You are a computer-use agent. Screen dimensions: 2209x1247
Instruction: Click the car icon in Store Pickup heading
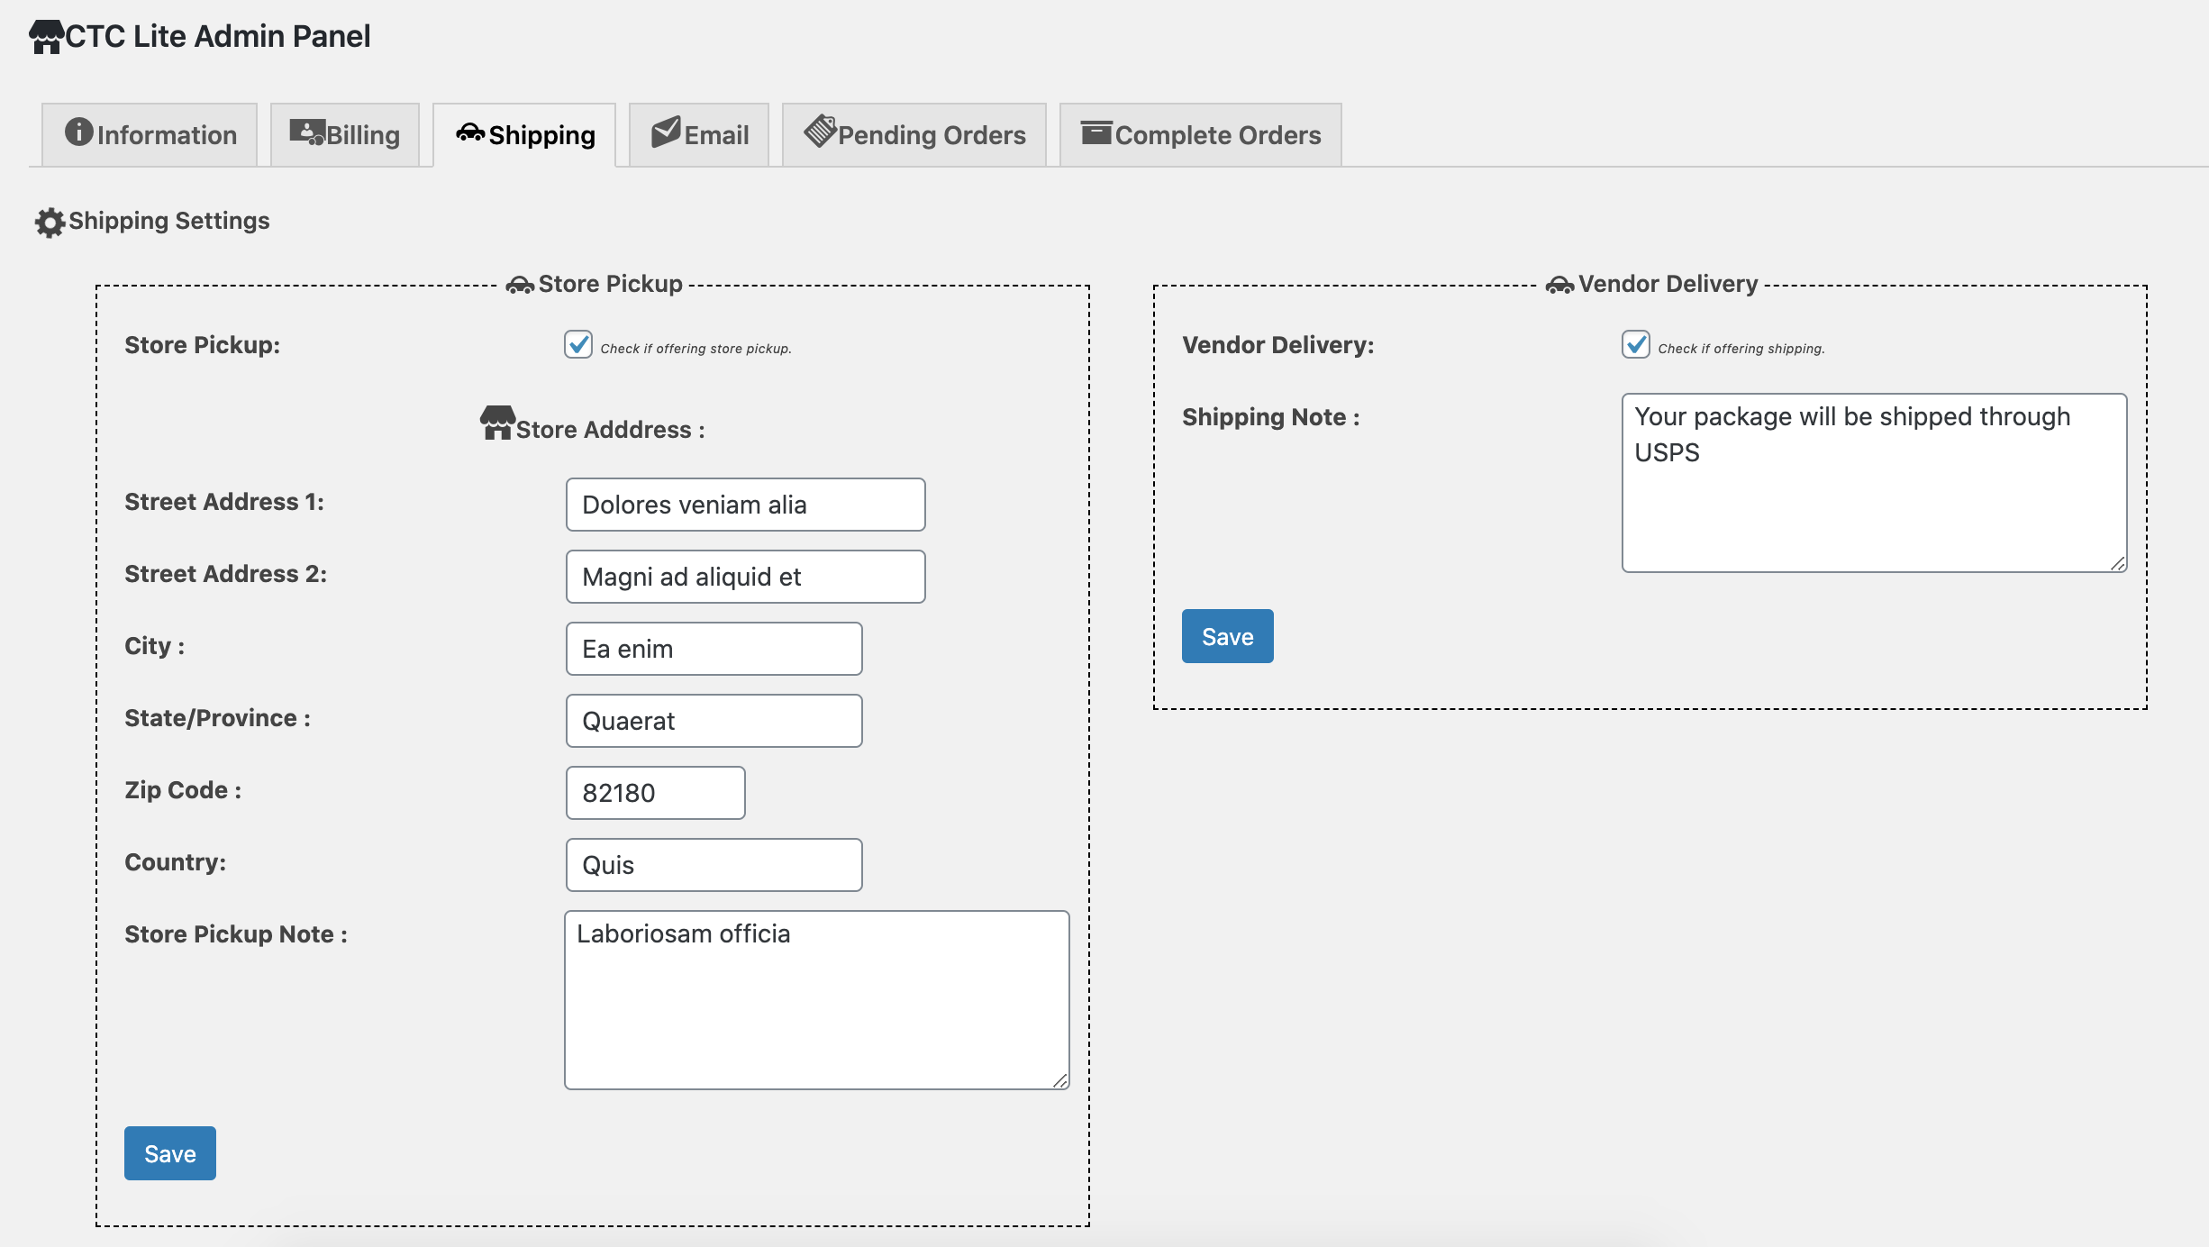coord(520,286)
